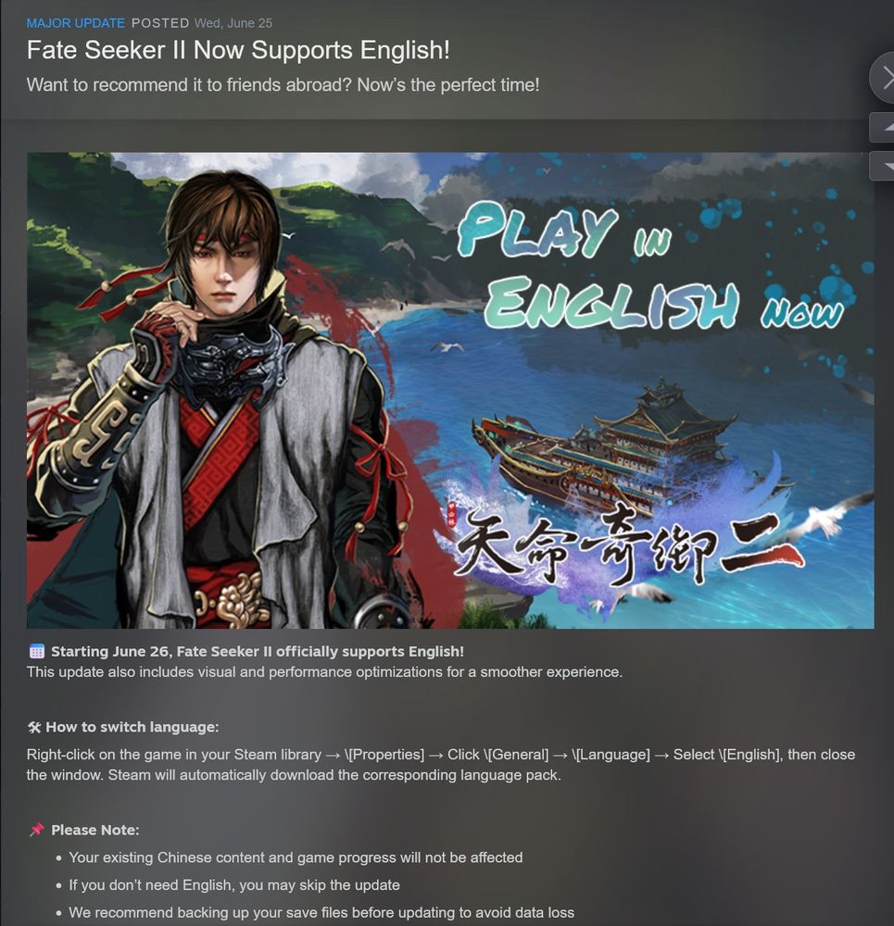The width and height of the screenshot is (894, 926).
Task: Go to next announcement with down arrow
Action: tap(882, 166)
